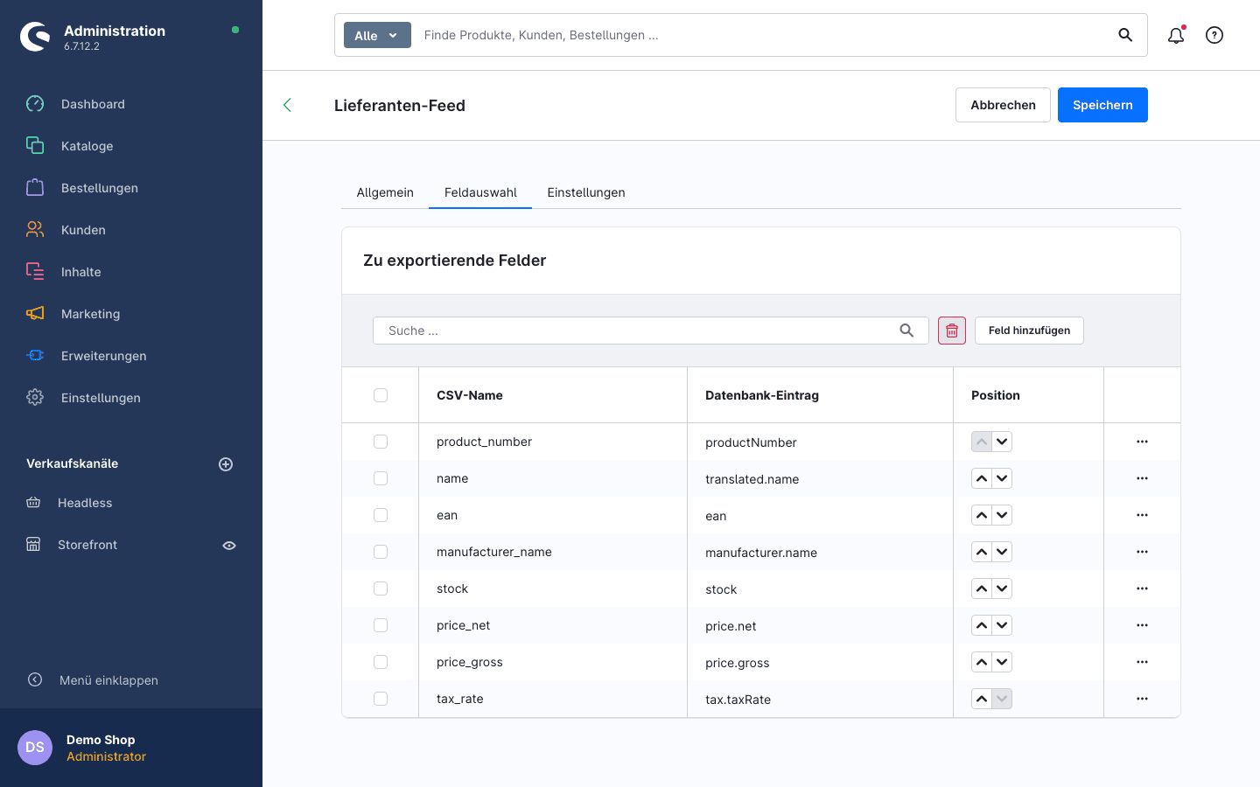Open the Alle search scope dropdown
The width and height of the screenshot is (1260, 787).
[377, 35]
